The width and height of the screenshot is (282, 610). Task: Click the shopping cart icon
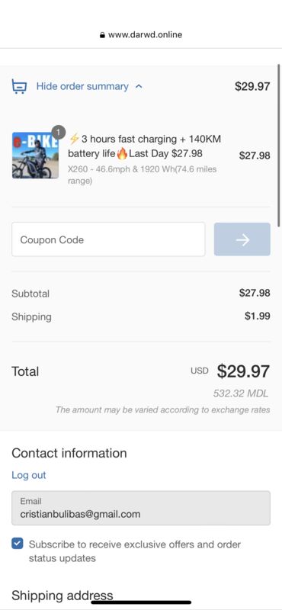19,86
